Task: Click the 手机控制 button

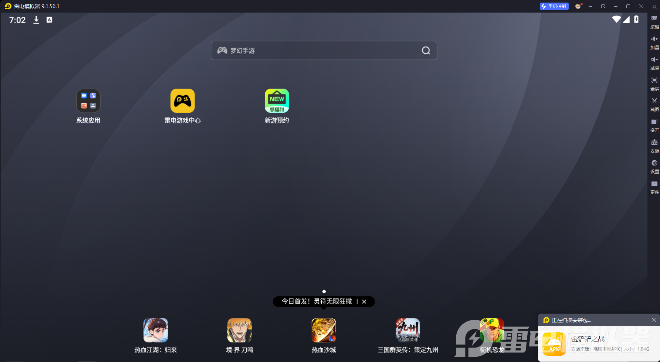Action: (x=554, y=6)
